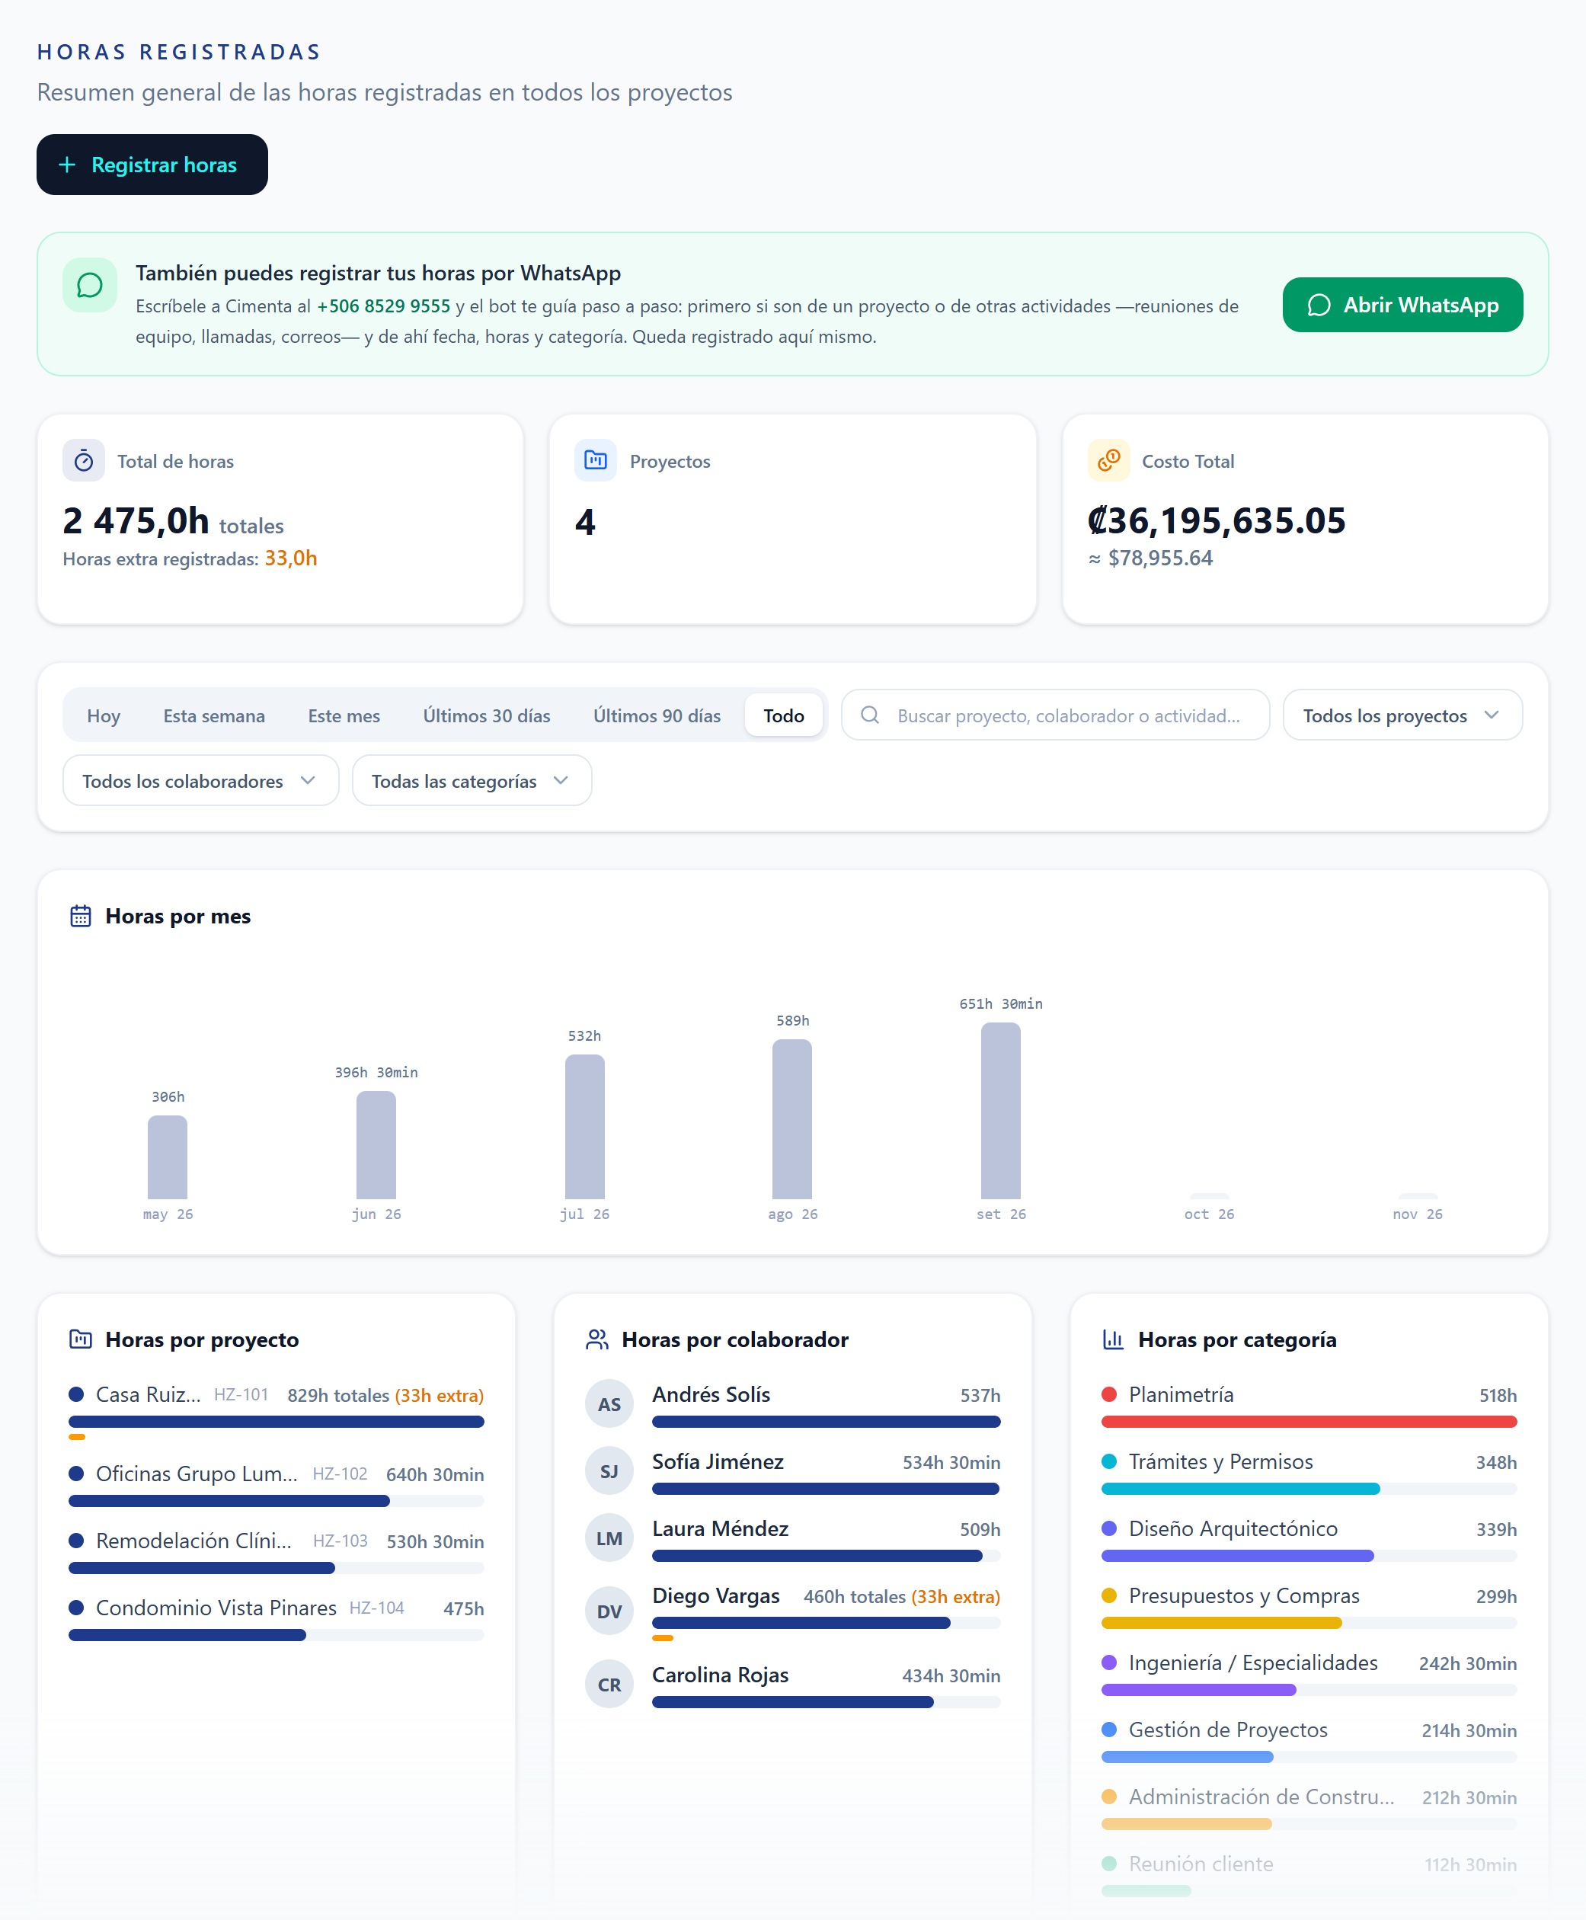Click the set 26 bar in chart

coord(1000,1110)
